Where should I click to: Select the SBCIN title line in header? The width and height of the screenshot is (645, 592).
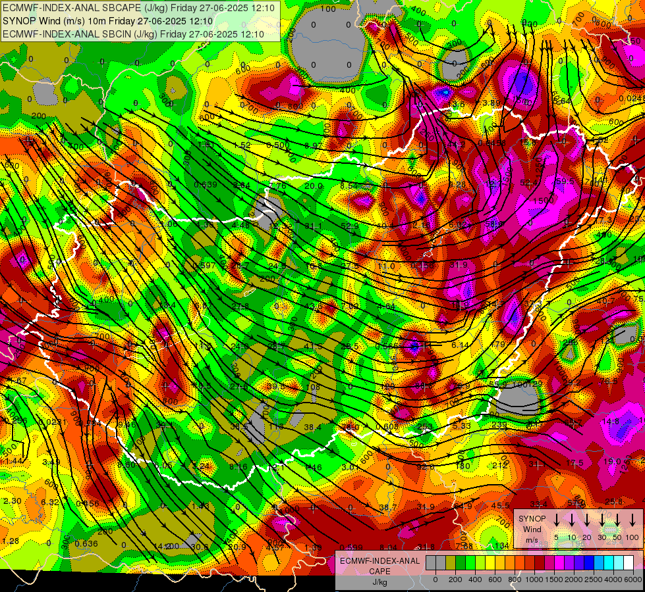pos(133,34)
